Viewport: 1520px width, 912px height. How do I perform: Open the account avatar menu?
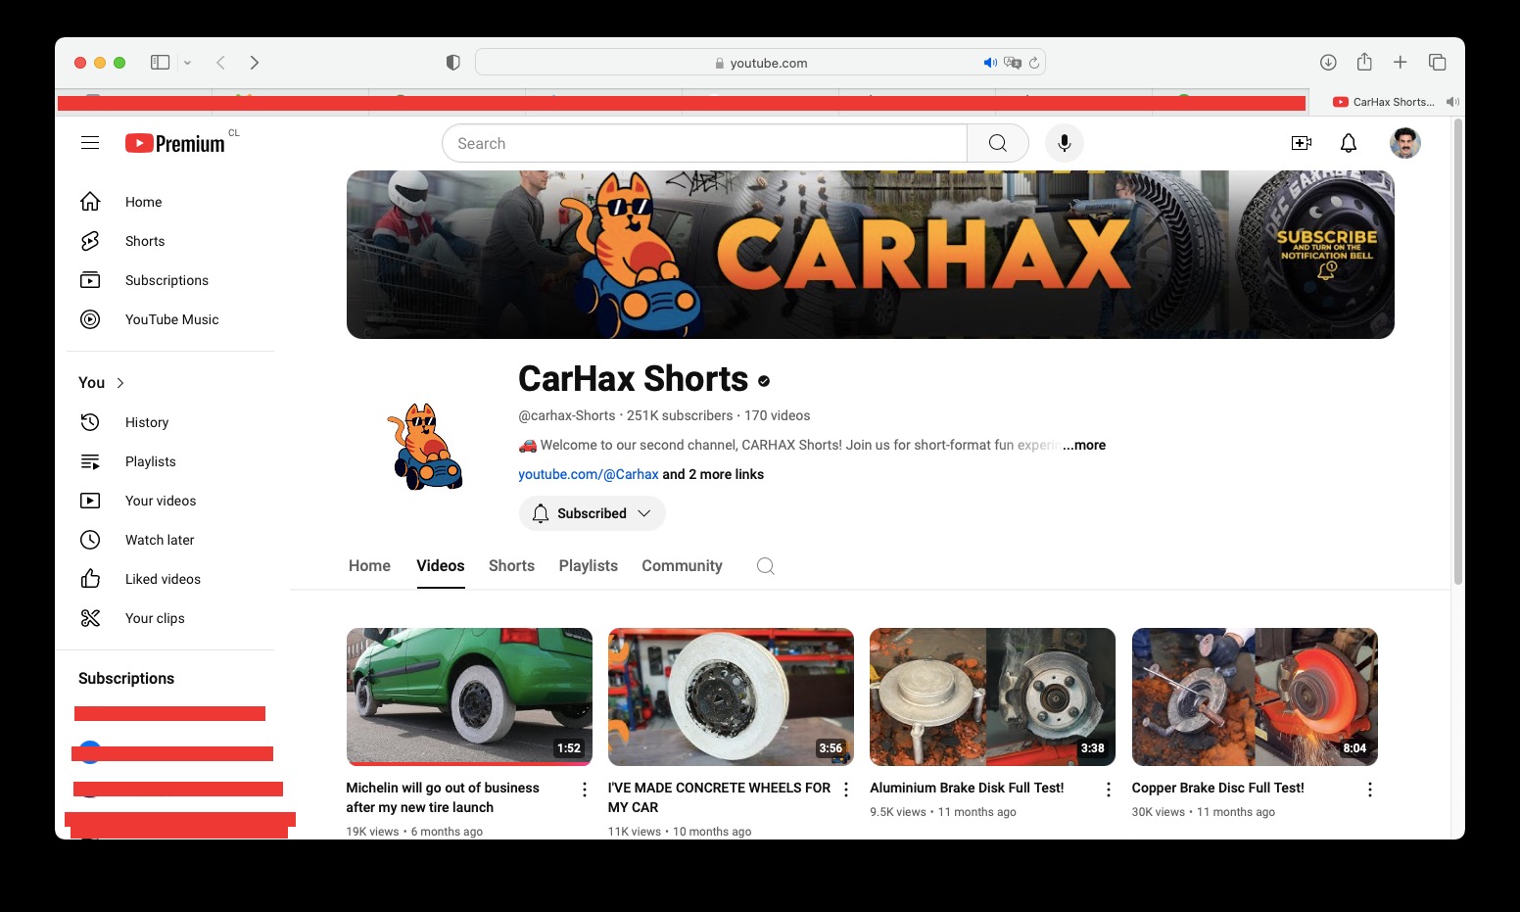1405,143
